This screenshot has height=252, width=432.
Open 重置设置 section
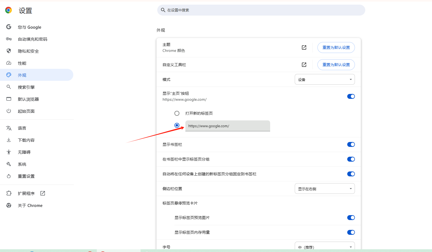[x=37, y=176]
